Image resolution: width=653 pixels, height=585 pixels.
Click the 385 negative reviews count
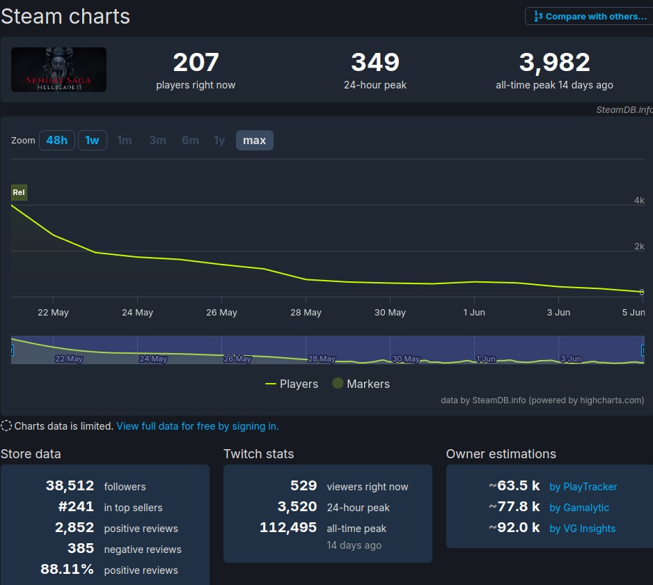point(81,548)
